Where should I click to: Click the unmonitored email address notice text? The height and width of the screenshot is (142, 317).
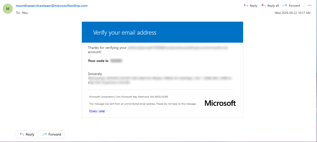click(143, 104)
